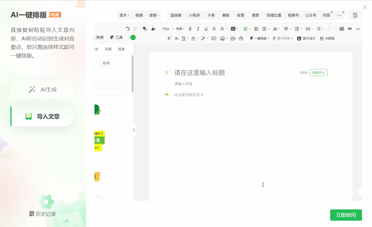Click the briefcase toolbox icon

pos(241,38)
